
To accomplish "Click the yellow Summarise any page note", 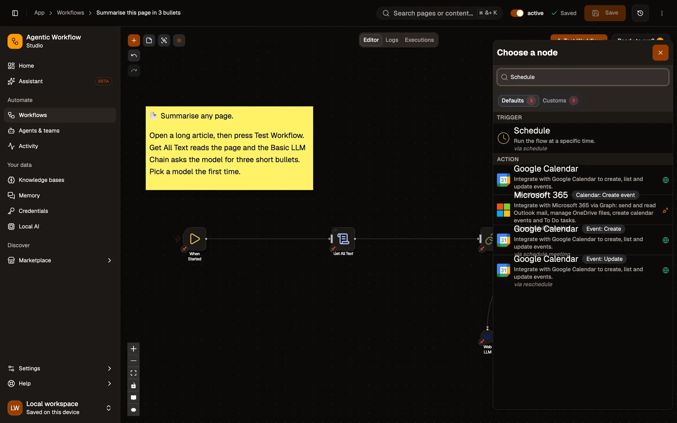I will pos(229,148).
